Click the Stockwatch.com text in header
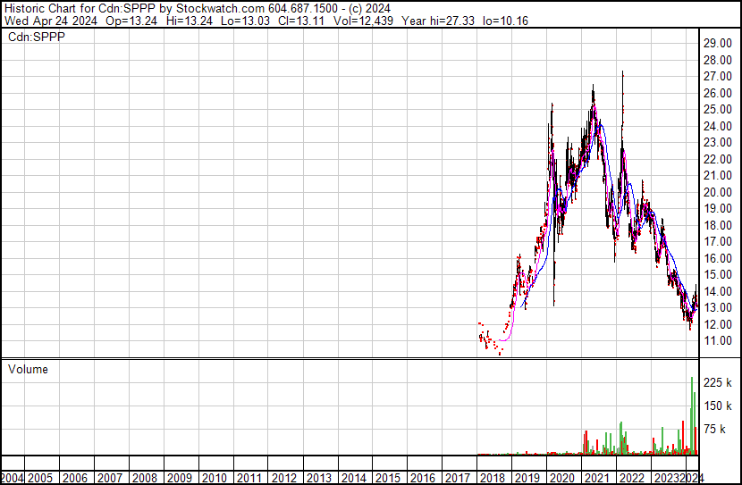 (221, 7)
